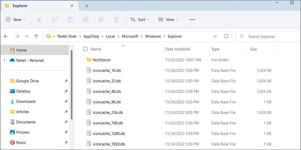Click the New button
Screen dimensions: 301x150
tap(15, 20)
